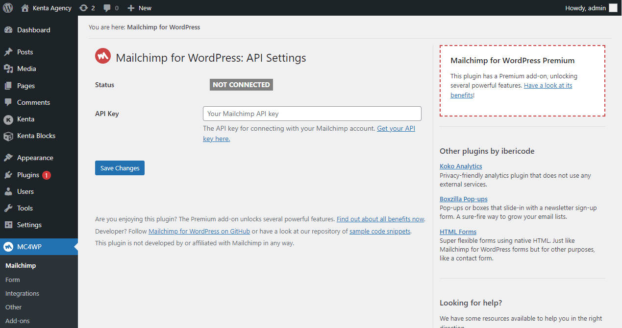This screenshot has height=328, width=622.
Task: Click the Media icon in sidebar
Action: (8, 69)
